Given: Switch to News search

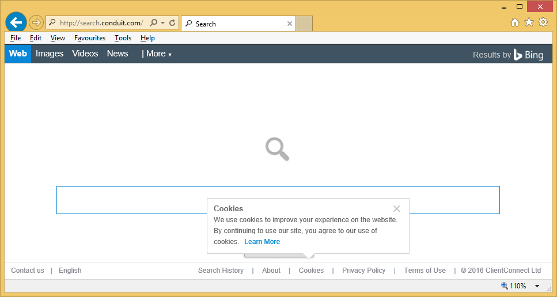Looking at the screenshot, I should click(118, 54).
